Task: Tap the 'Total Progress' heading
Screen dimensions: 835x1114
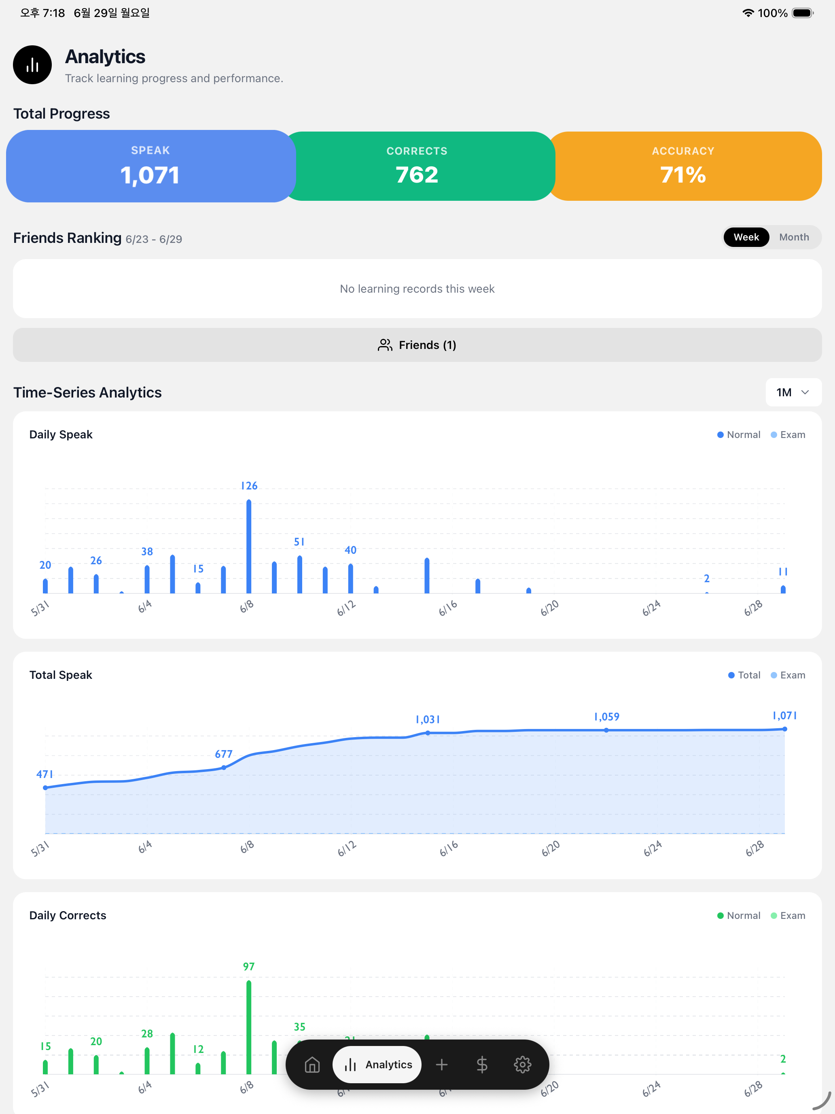Action: coord(61,114)
